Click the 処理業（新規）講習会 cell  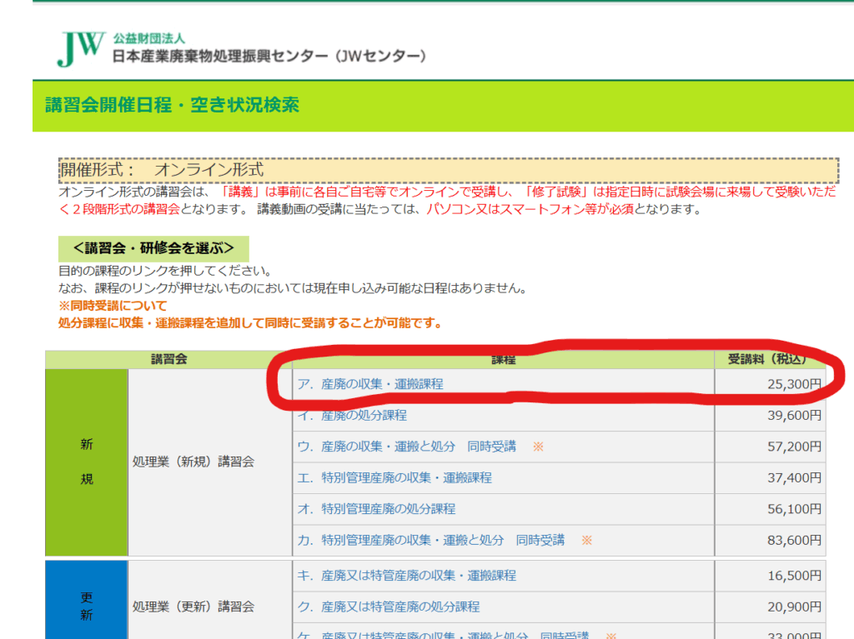(x=193, y=462)
